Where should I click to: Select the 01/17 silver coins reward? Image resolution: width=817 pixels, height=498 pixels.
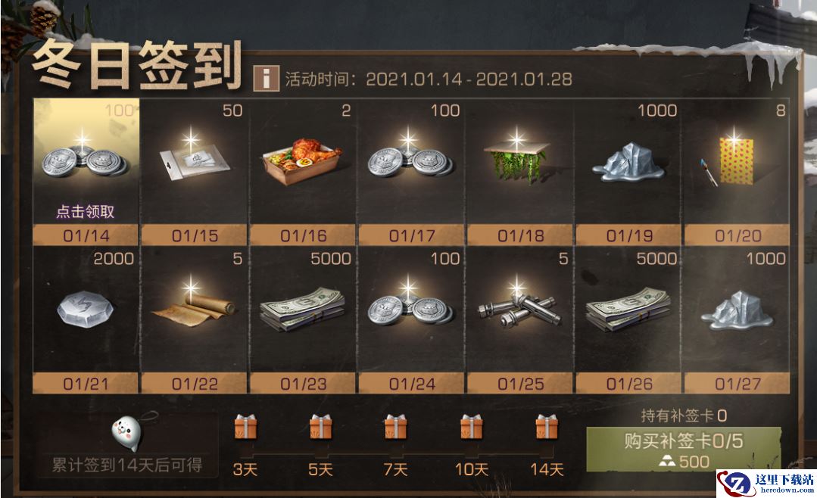coord(411,172)
